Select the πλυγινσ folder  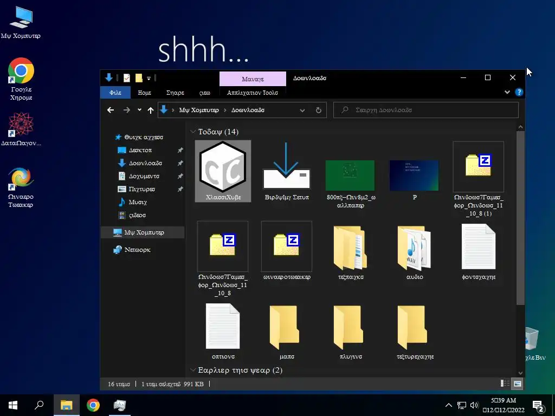[351, 331]
